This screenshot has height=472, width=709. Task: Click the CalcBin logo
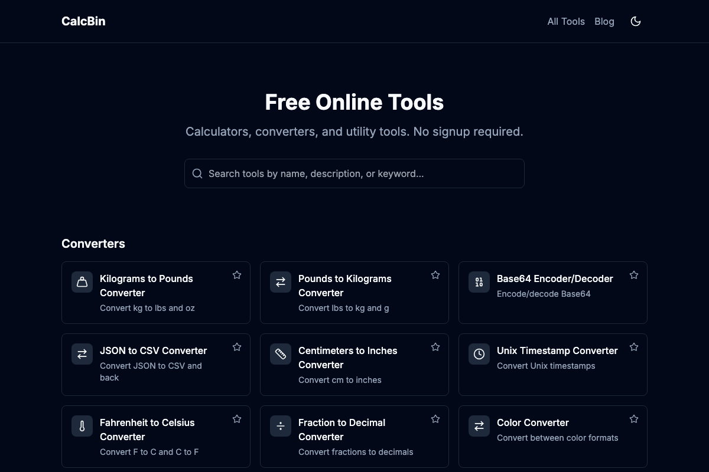pyautogui.click(x=83, y=21)
